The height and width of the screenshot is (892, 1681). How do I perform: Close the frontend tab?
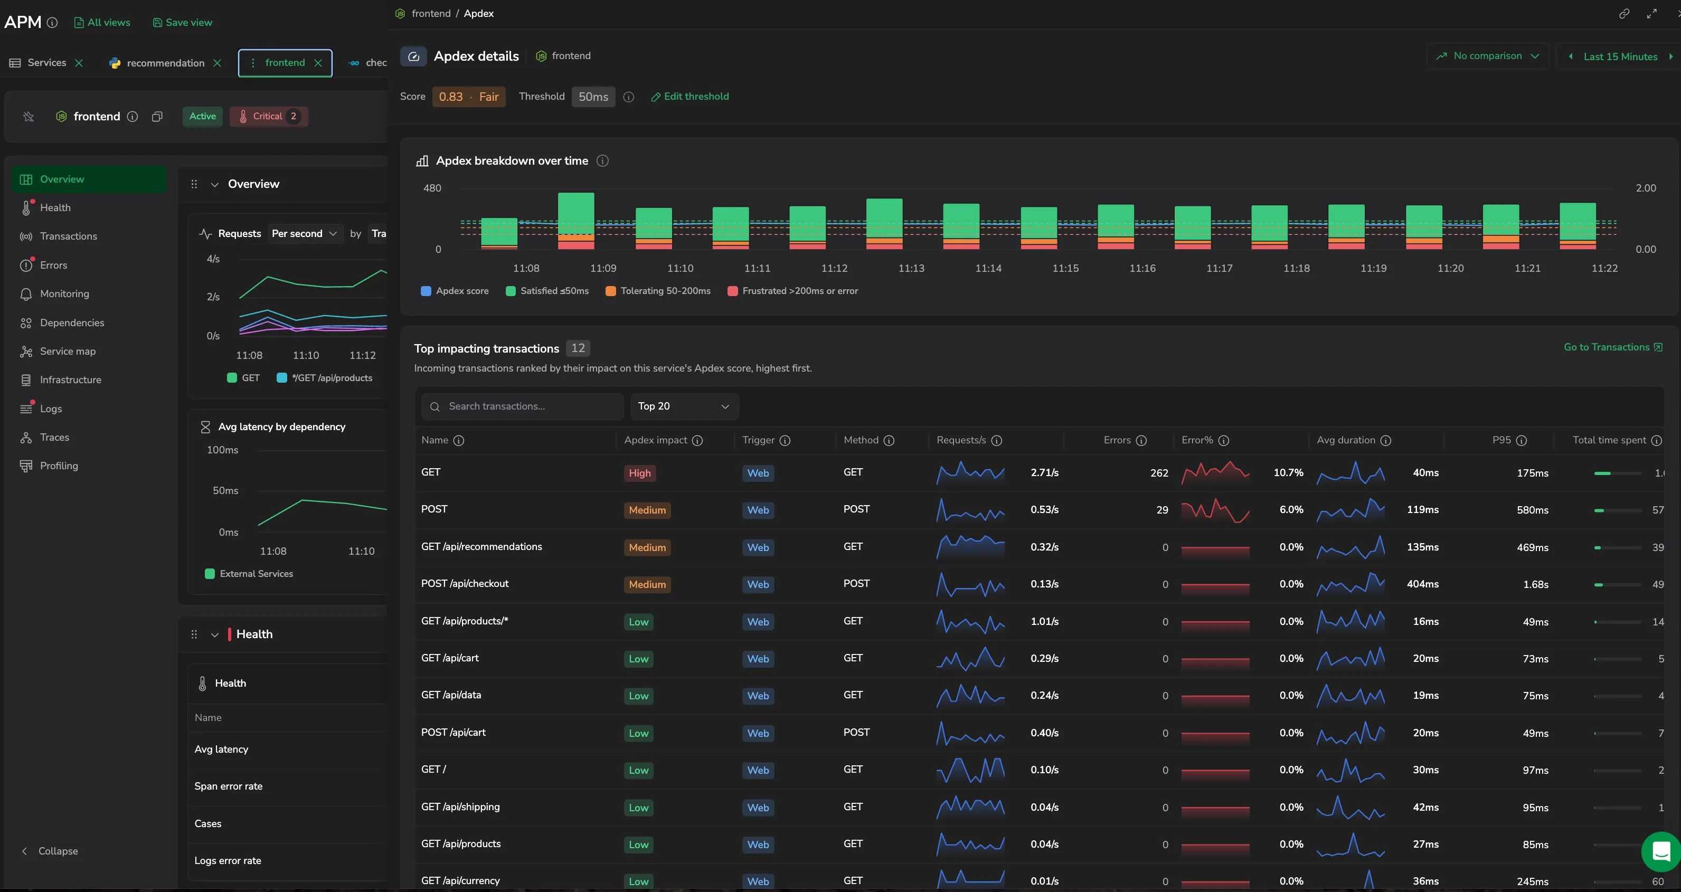318,63
